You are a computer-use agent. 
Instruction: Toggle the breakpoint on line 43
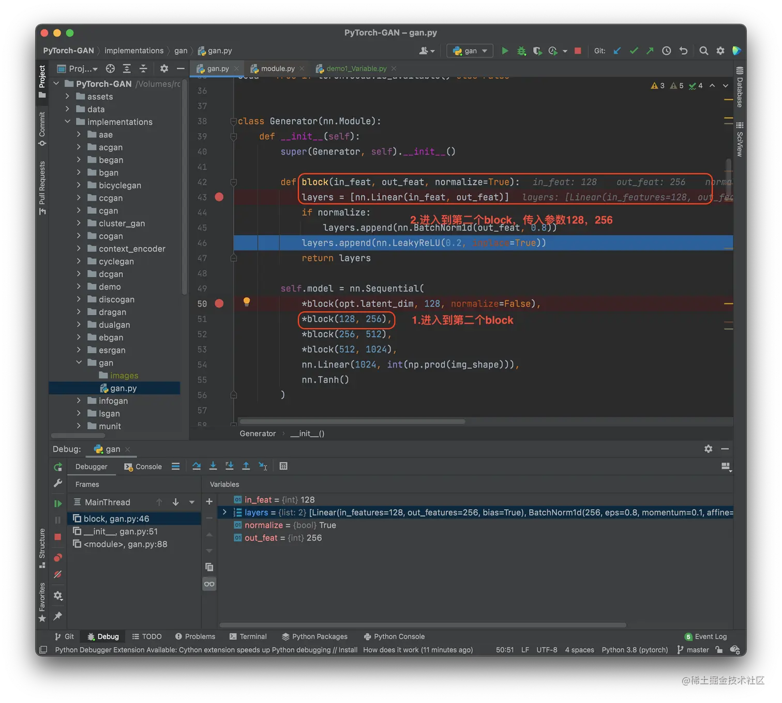click(x=219, y=197)
